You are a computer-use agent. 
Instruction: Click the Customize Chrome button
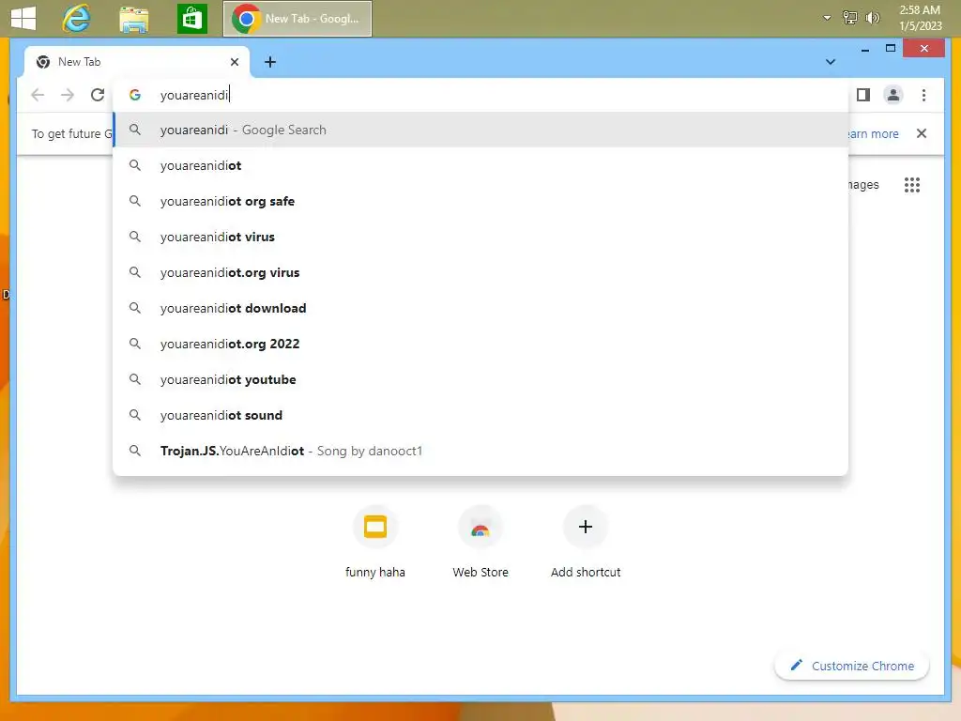coord(852,666)
